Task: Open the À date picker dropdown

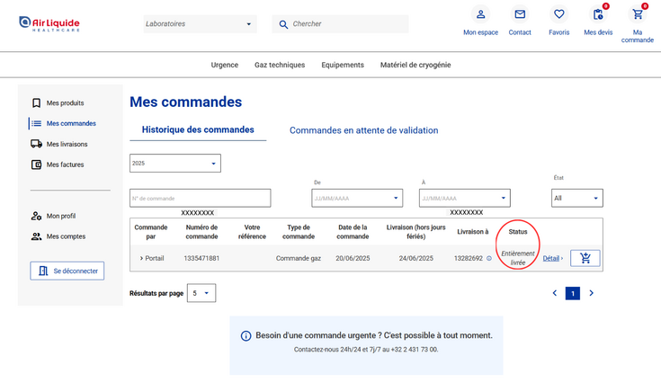Action: (465, 198)
